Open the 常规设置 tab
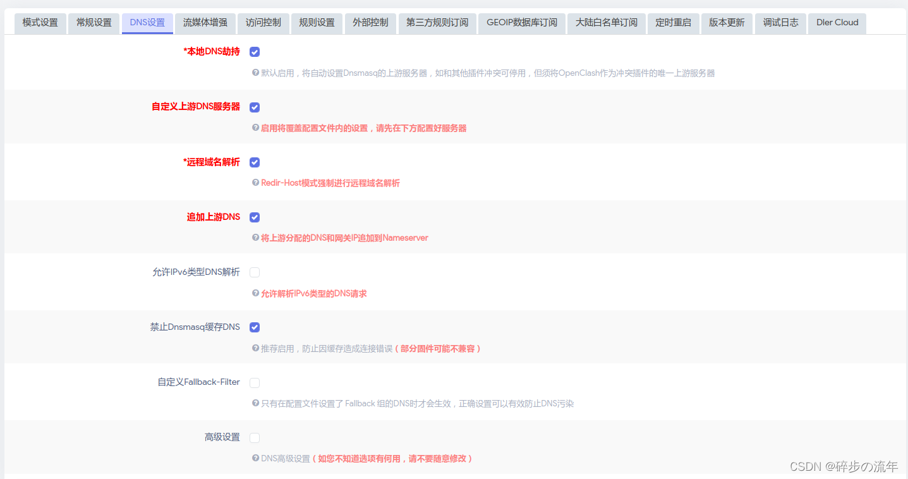Viewport: 908px width, 479px height. 94,23
